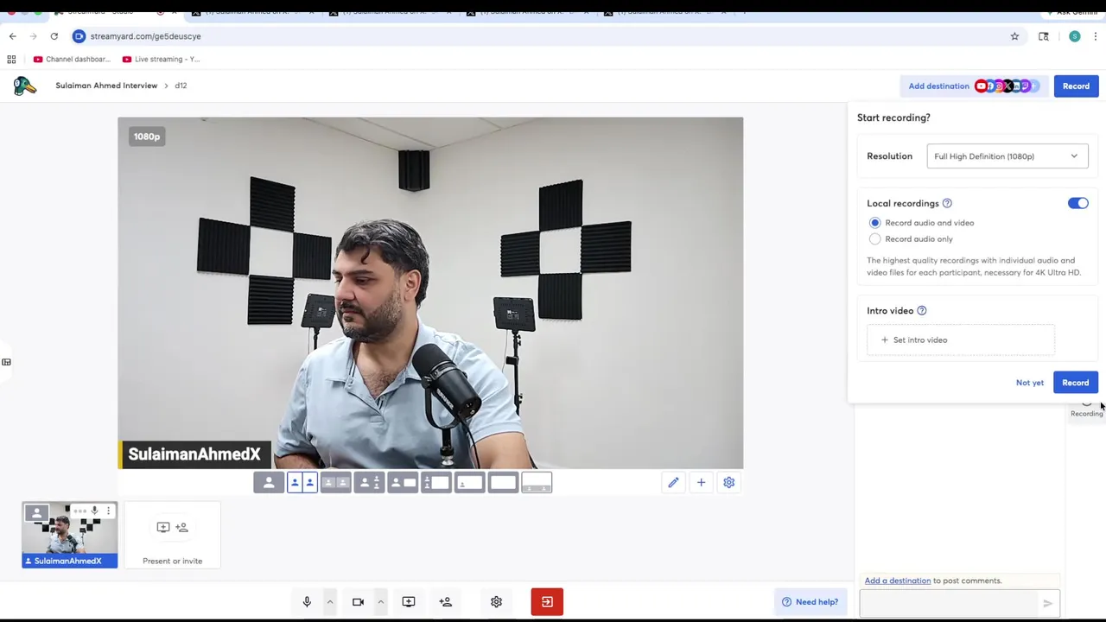Select the picture-in-picture screen layout icon

tap(470, 483)
